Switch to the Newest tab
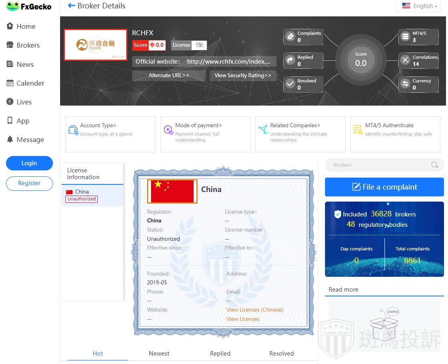 [x=159, y=353]
